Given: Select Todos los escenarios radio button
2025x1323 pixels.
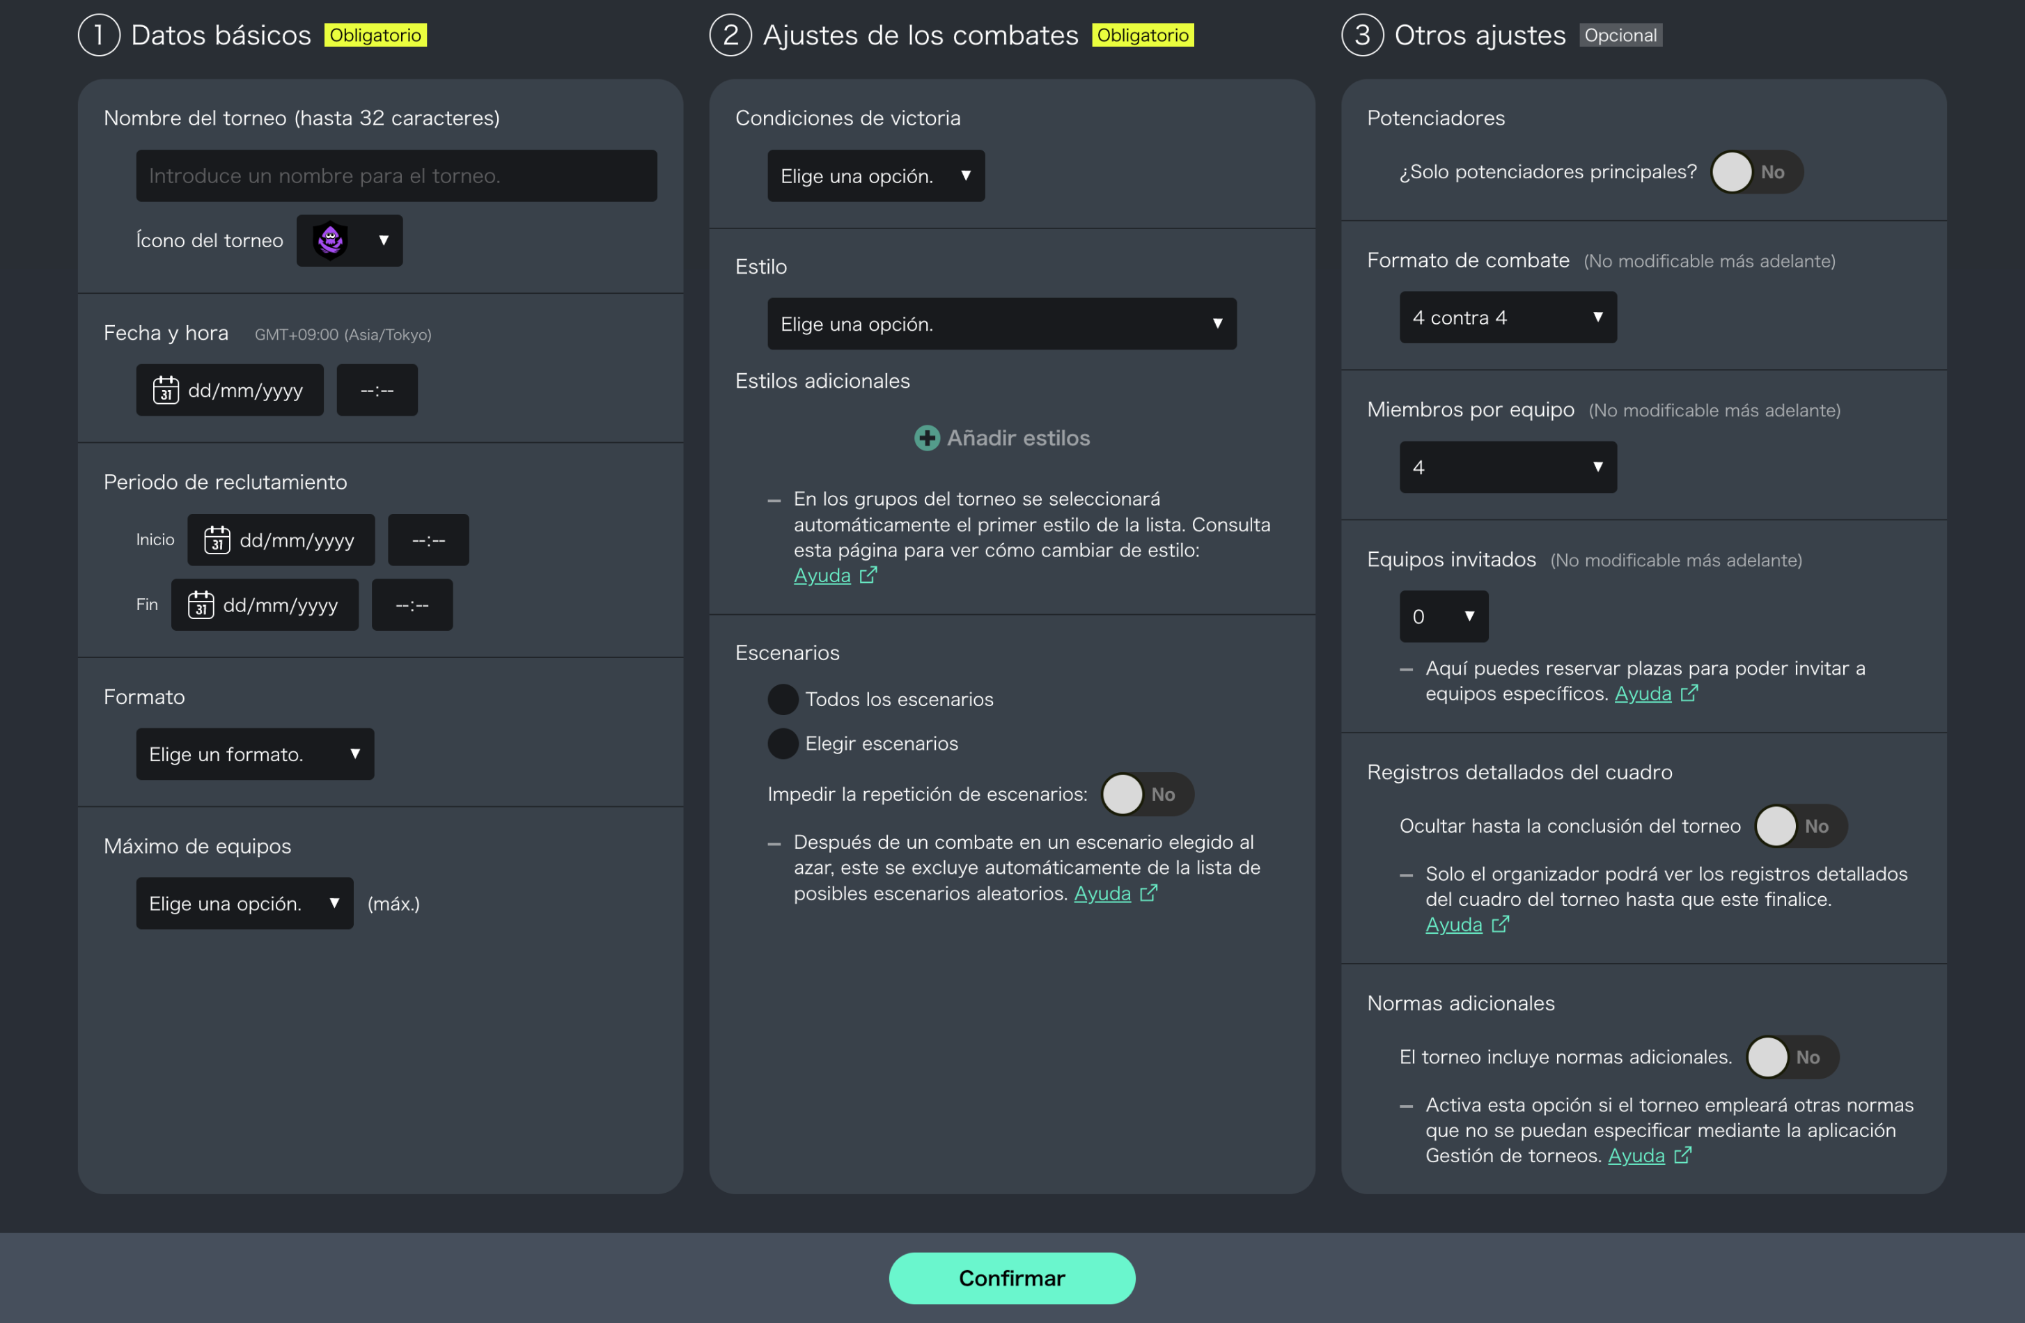Looking at the screenshot, I should (x=783, y=699).
